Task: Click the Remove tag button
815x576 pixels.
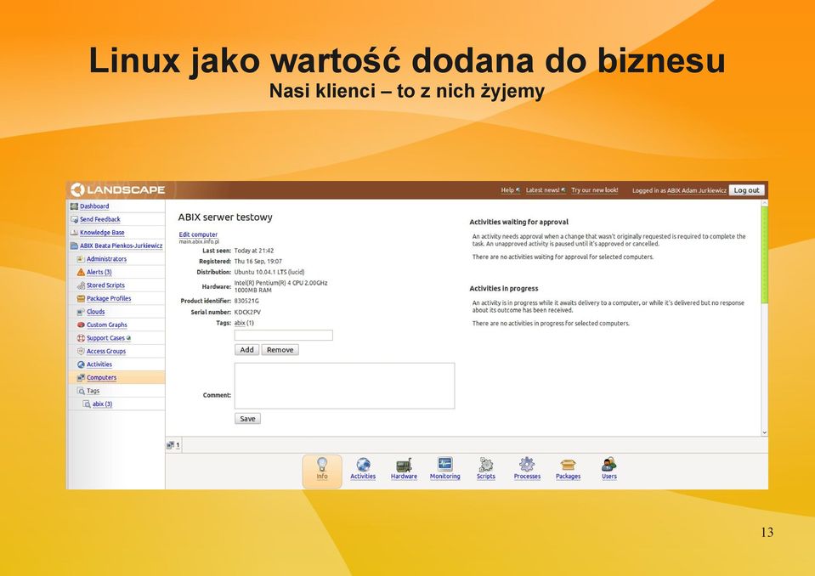Action: click(x=280, y=350)
